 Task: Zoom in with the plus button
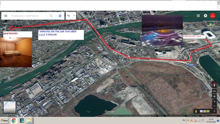(x=214, y=102)
